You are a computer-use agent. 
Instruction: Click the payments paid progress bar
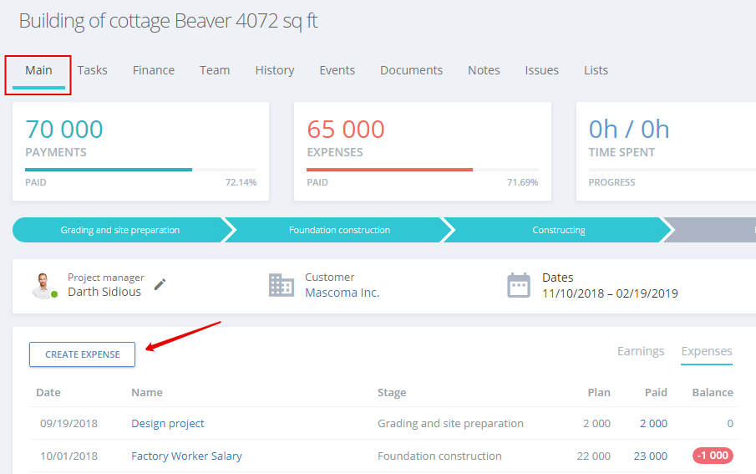coord(141,170)
